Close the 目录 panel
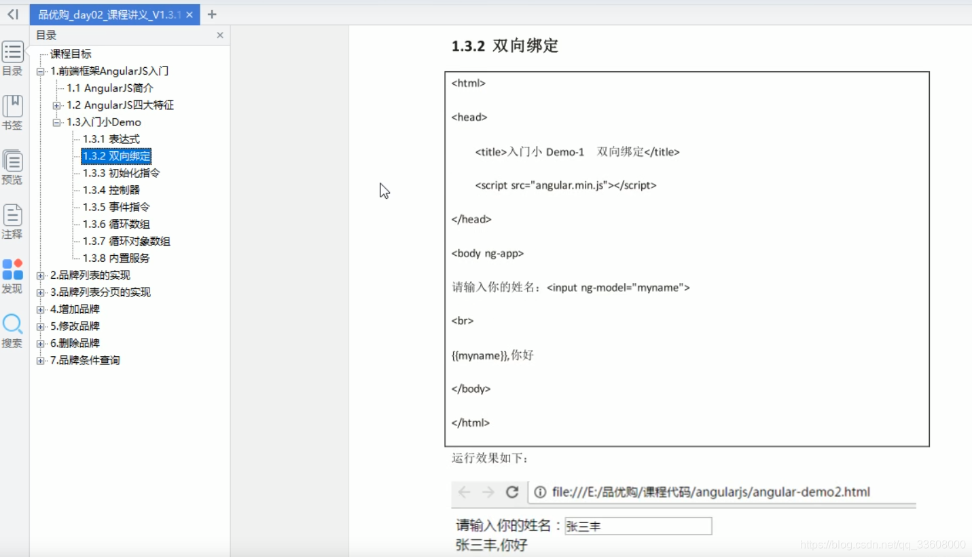 (220, 35)
